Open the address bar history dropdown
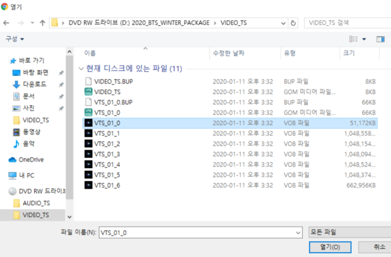391x257 pixels. tap(283, 23)
